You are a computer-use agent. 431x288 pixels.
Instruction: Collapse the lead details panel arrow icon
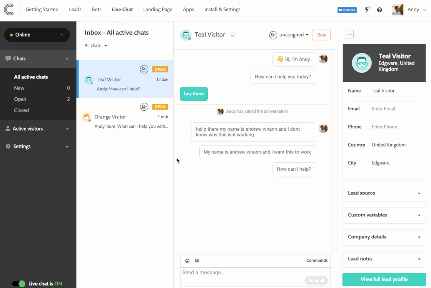pyautogui.click(x=349, y=34)
